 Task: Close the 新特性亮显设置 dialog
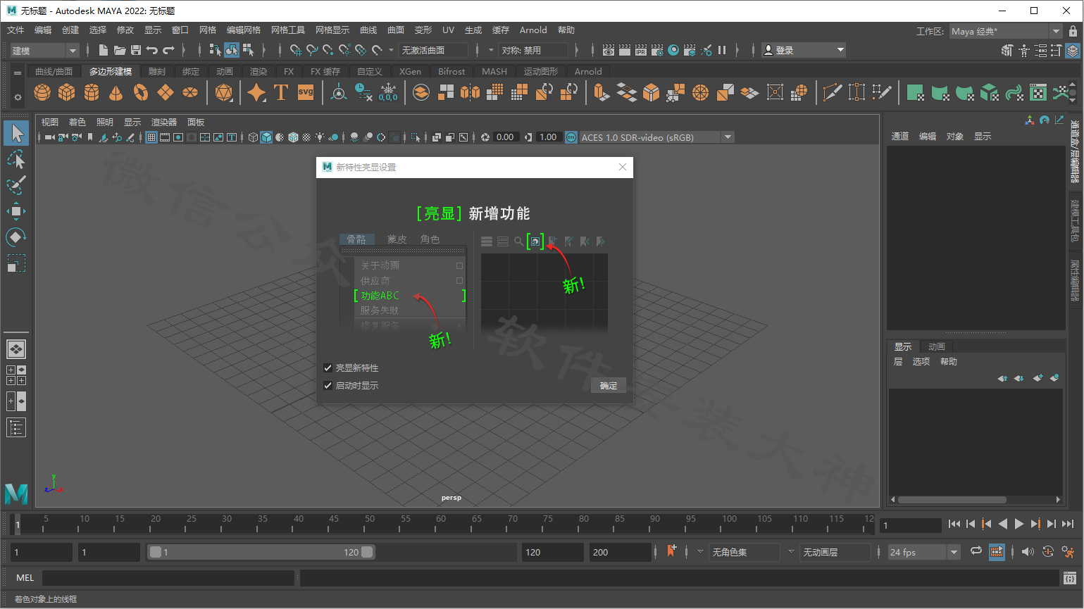point(623,167)
